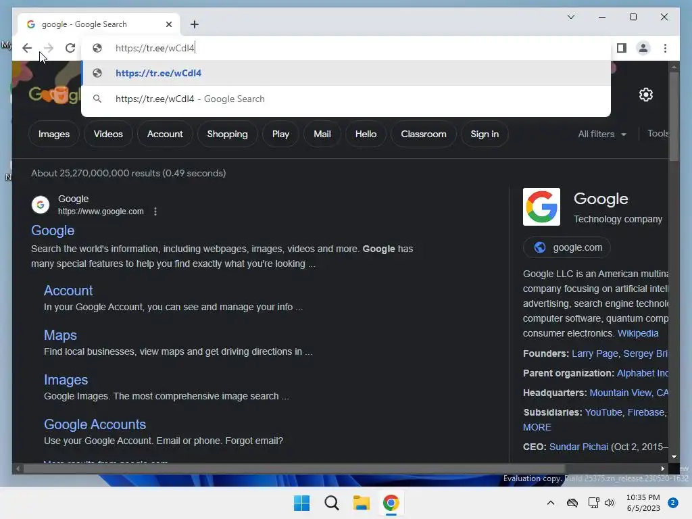692x519 pixels.
Task: Click the horizontal scrollbar thumb
Action: (294, 469)
